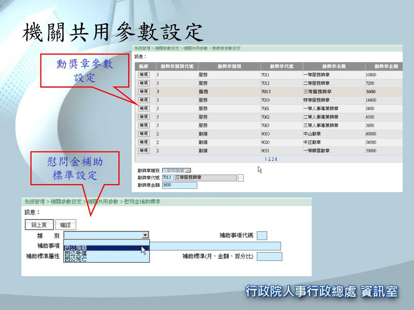Click 檢視 button for row 7012
414x310 pixels.
pos(144,83)
